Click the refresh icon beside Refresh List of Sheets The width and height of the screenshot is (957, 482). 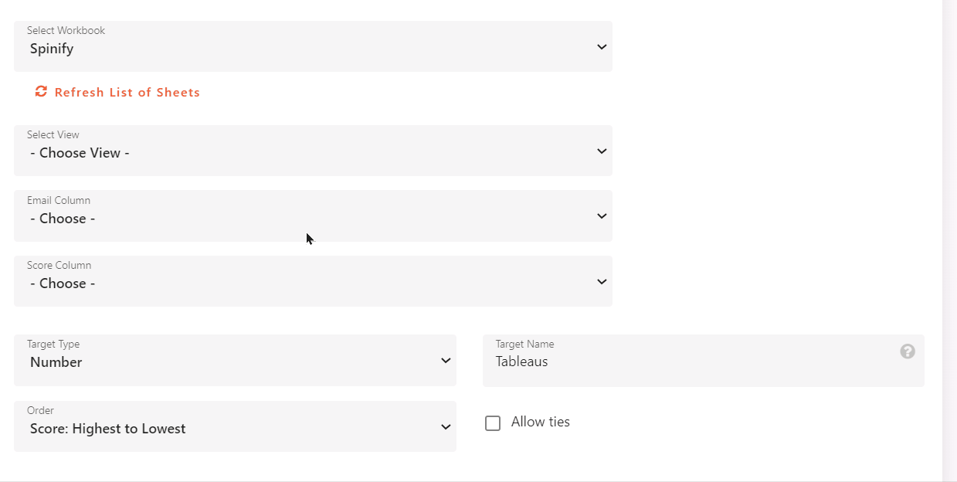pos(40,91)
